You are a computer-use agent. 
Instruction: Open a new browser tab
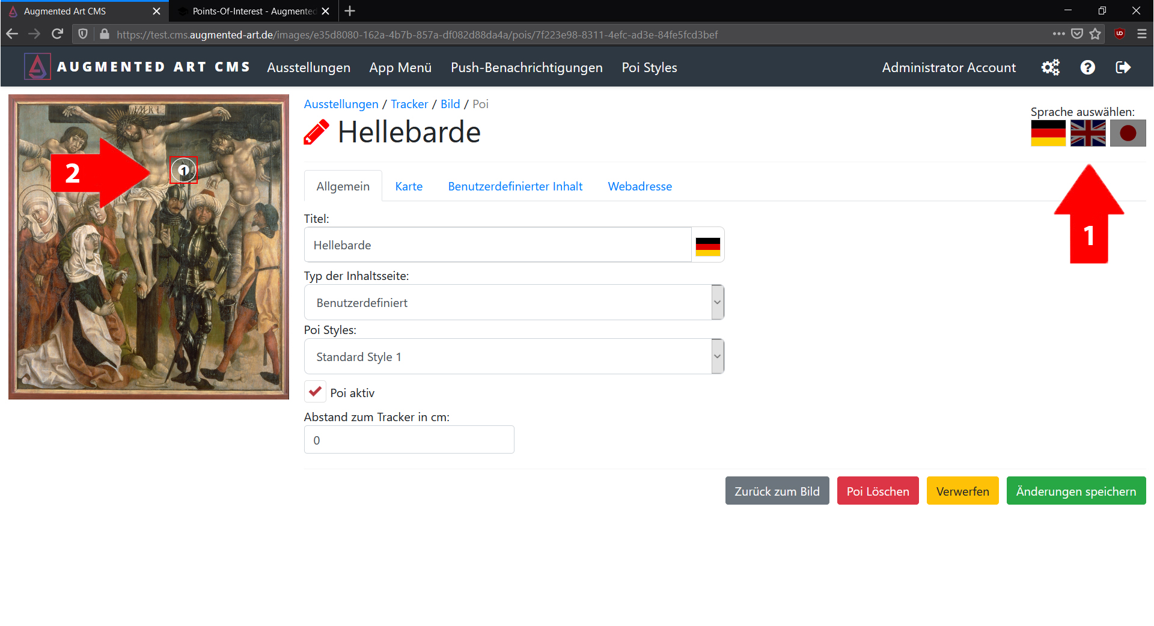[350, 11]
